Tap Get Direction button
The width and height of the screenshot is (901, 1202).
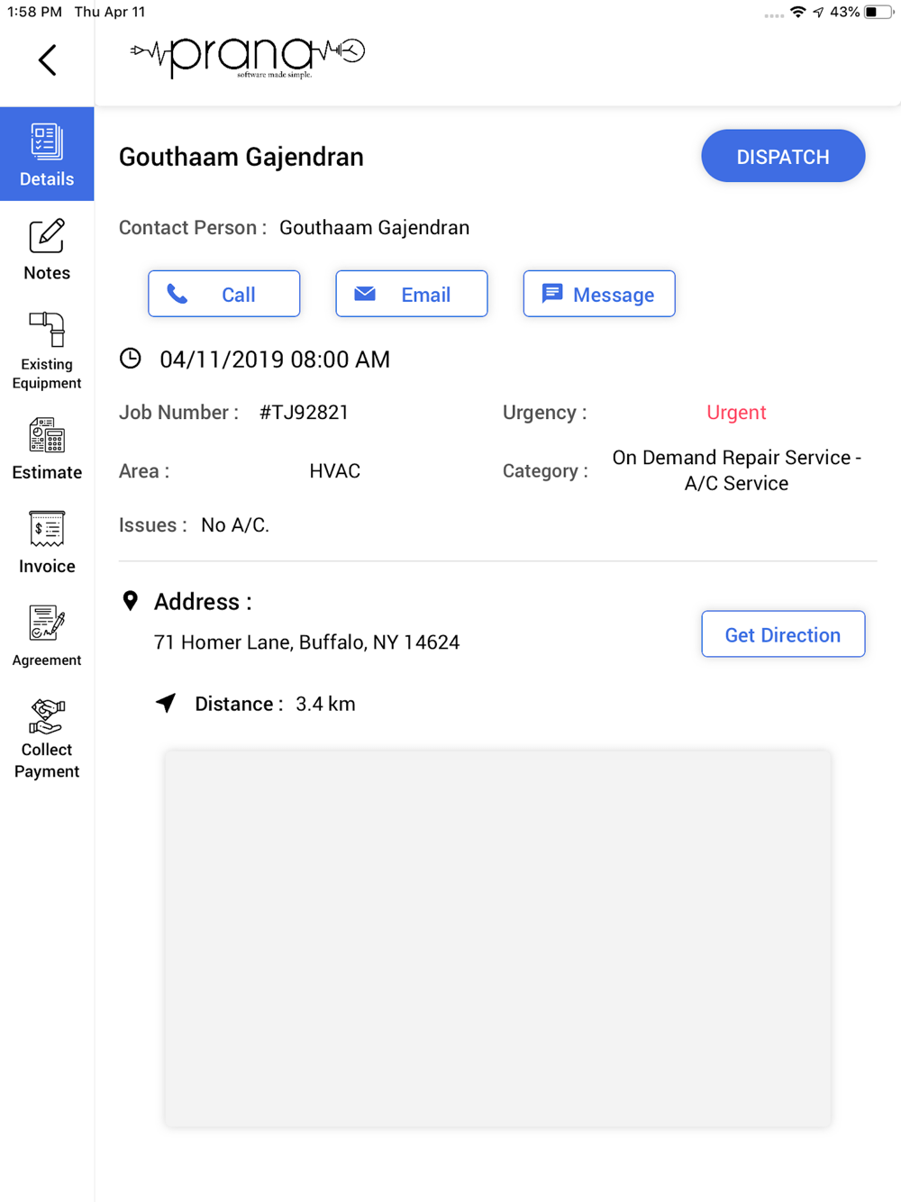[783, 634]
